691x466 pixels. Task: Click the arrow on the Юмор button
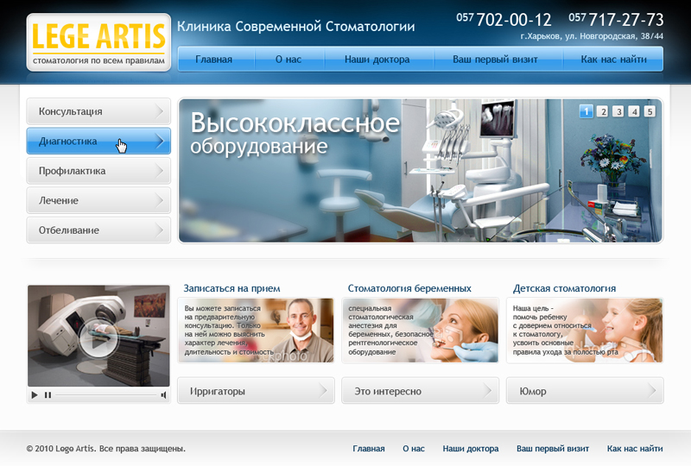pyautogui.click(x=653, y=391)
